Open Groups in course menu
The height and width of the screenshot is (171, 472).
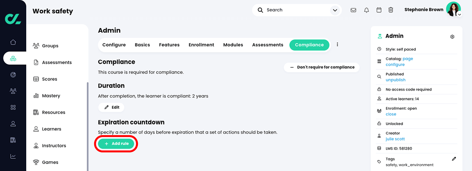click(46, 46)
